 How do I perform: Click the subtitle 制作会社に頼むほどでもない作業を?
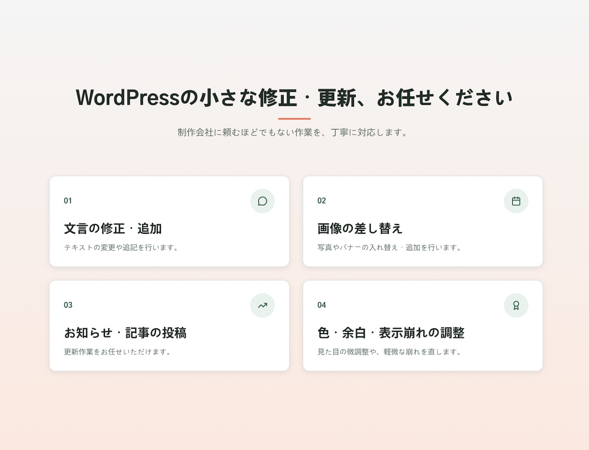(294, 132)
